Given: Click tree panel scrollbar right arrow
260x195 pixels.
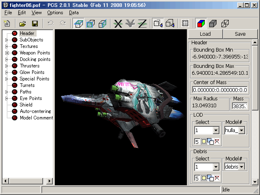Looking at the screenshot, I should pos(50,181).
